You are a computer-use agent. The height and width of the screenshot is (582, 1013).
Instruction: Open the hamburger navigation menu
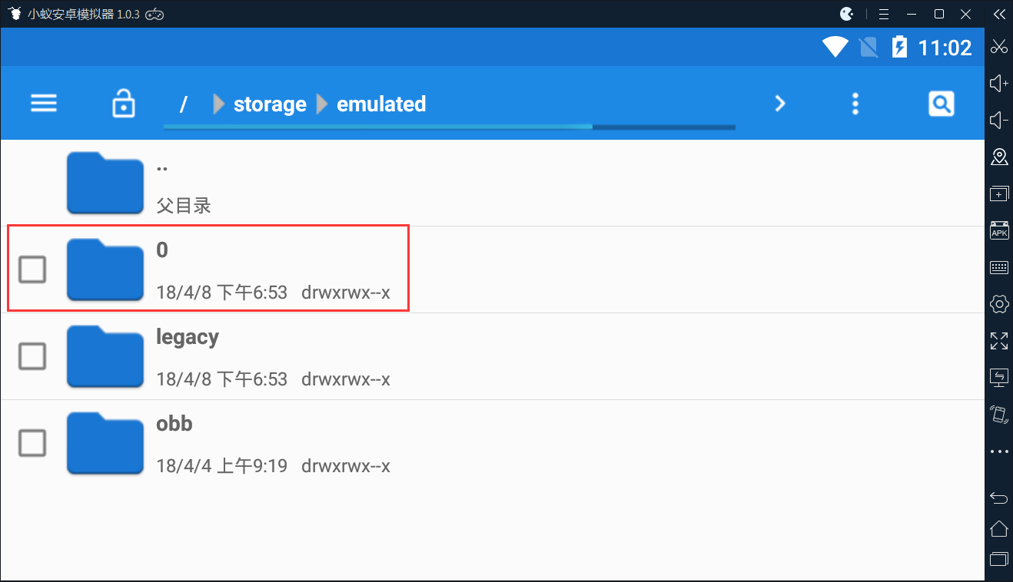(44, 104)
